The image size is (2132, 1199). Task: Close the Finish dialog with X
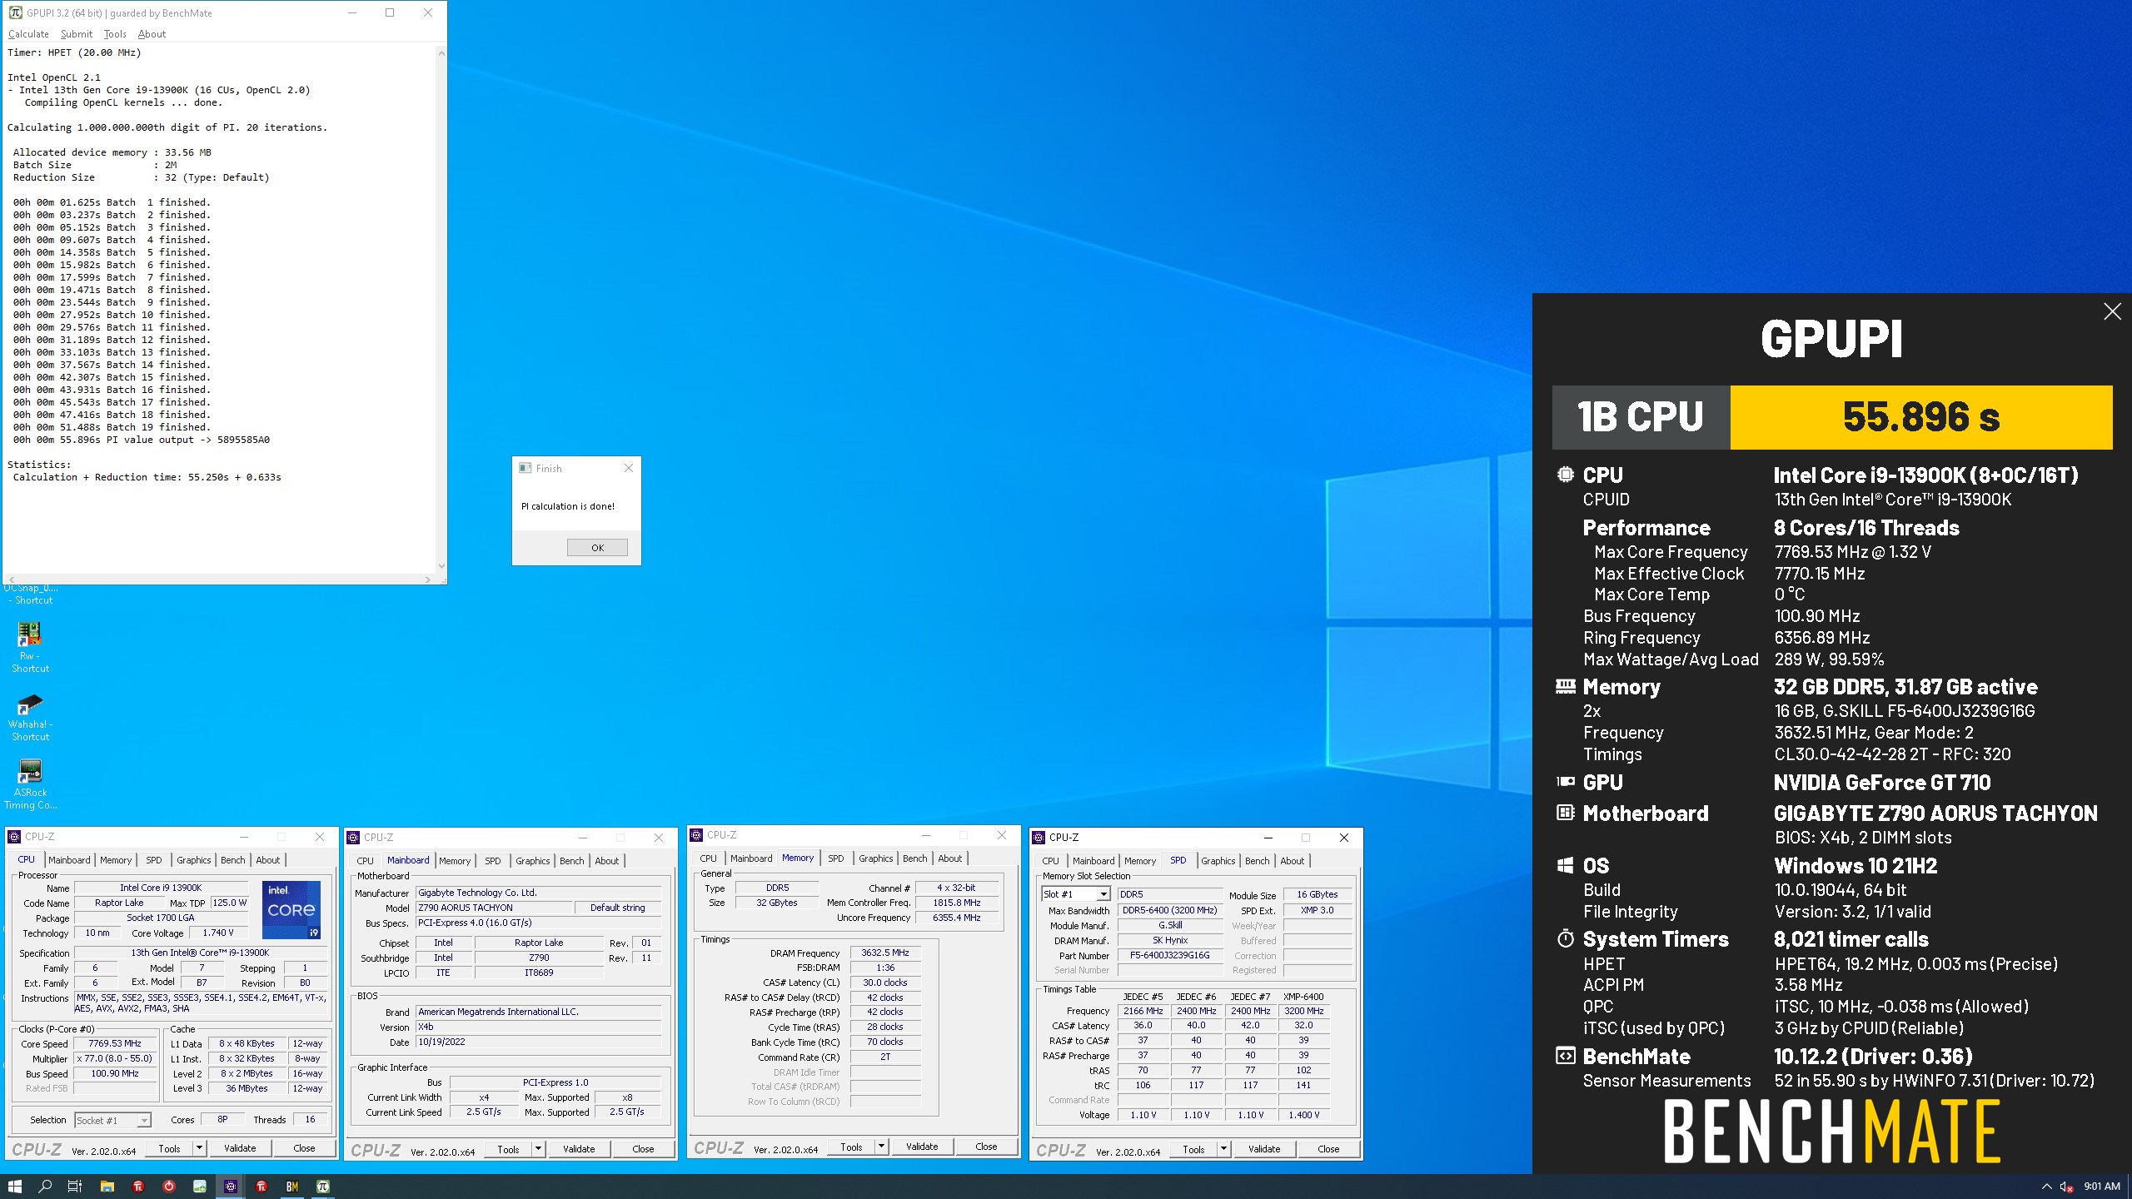[x=629, y=468]
